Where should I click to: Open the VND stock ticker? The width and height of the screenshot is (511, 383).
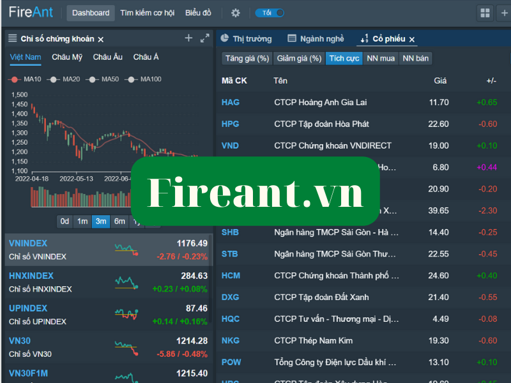point(230,146)
